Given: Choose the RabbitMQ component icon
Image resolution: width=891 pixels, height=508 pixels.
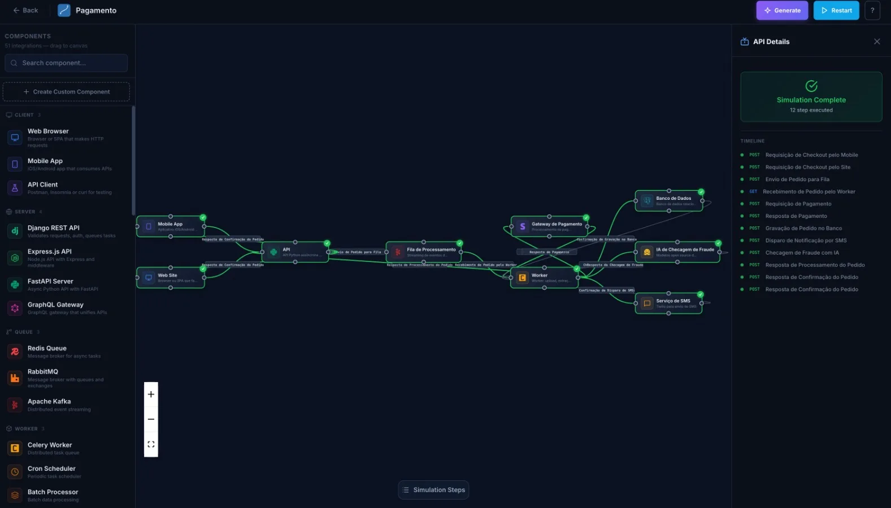Looking at the screenshot, I should (x=15, y=378).
